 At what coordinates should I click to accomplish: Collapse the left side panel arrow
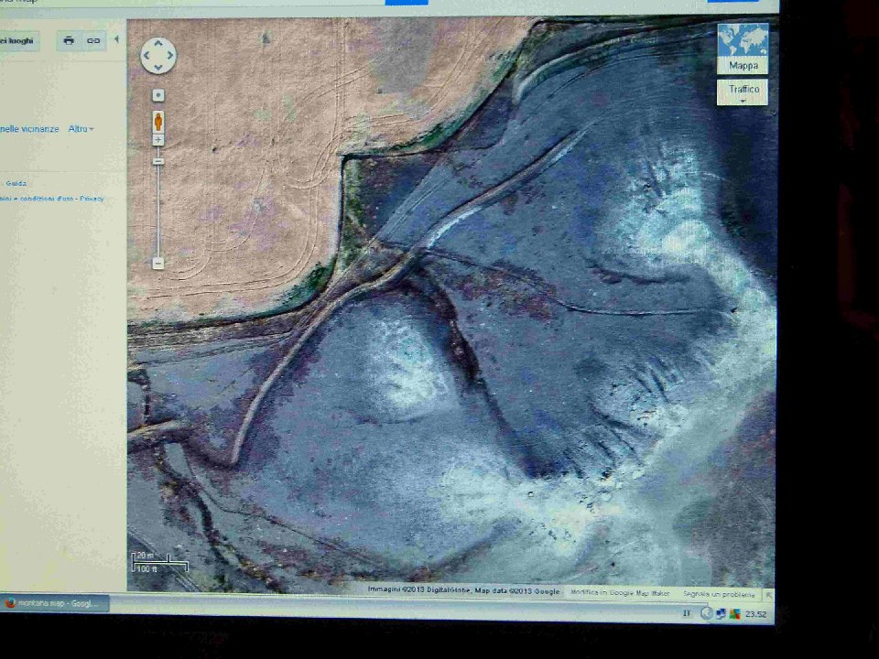point(116,39)
